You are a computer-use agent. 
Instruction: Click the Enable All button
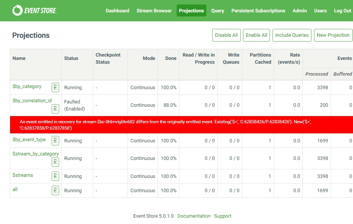256,35
